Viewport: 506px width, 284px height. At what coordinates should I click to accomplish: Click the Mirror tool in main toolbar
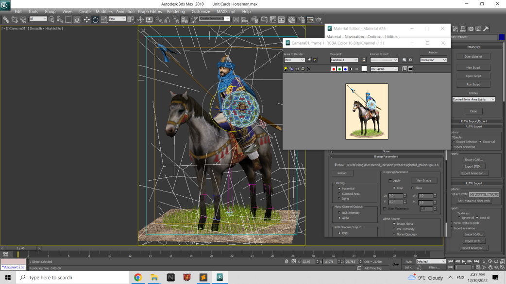[236, 20]
